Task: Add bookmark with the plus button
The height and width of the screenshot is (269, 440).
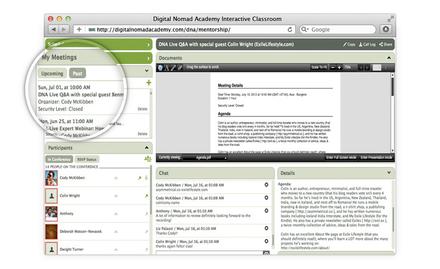Action: [x=79, y=29]
